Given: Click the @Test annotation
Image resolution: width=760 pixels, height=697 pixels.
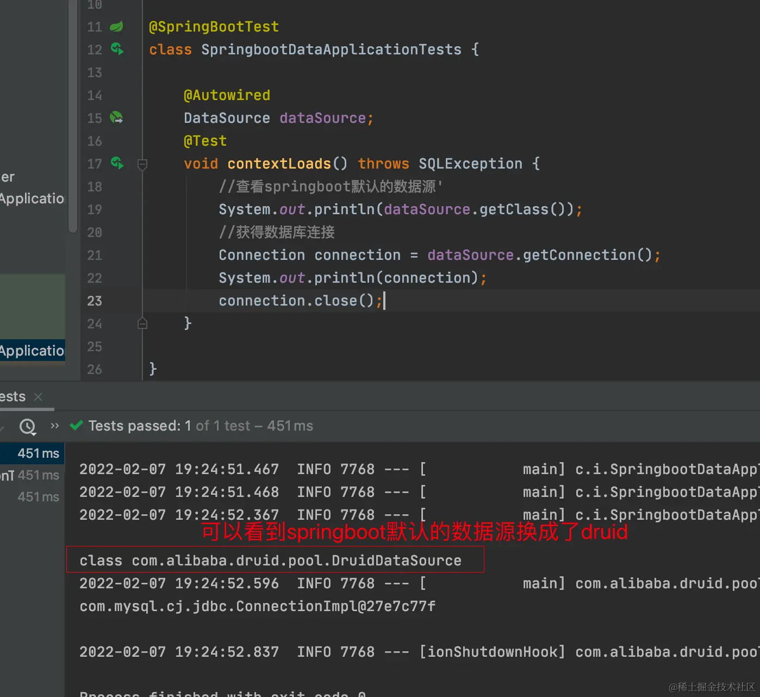Looking at the screenshot, I should (205, 141).
